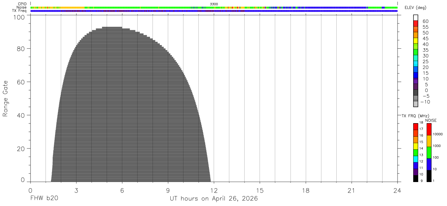Click the x-axis tick label '15'

coord(260,190)
